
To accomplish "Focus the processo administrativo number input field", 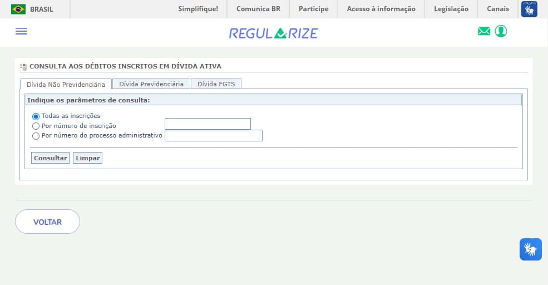I will pyautogui.click(x=214, y=136).
